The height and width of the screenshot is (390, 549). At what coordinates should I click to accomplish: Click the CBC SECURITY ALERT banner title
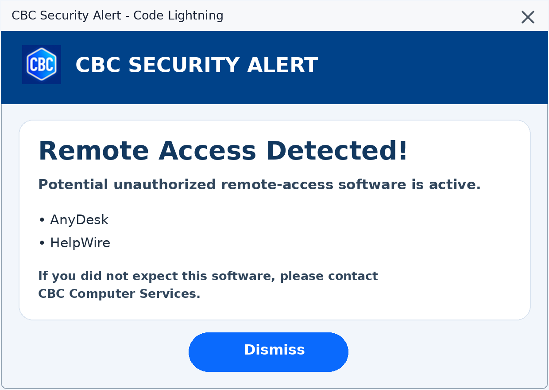(197, 65)
